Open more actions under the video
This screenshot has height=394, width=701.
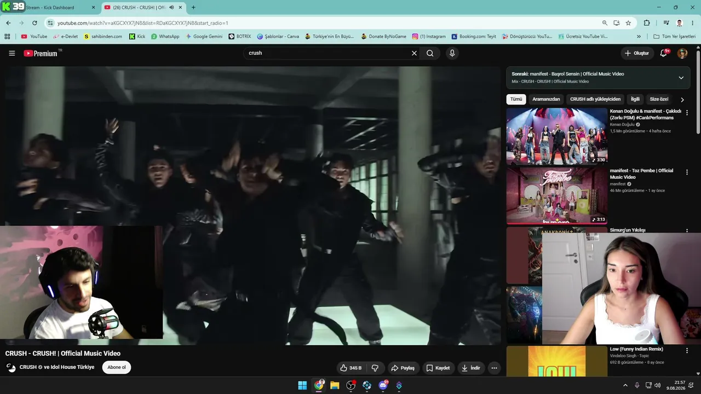pyautogui.click(x=494, y=368)
